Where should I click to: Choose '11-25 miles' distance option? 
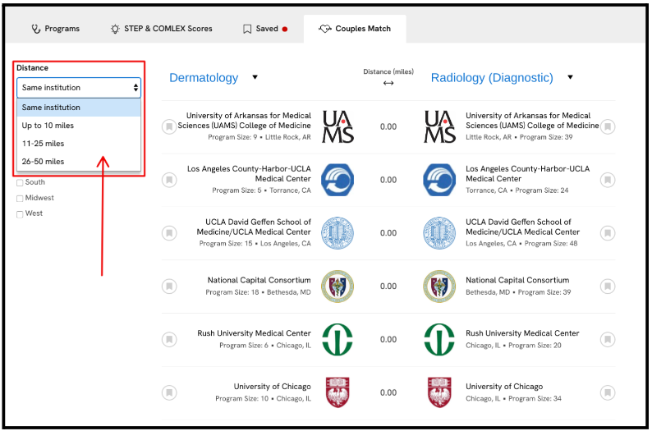pos(79,144)
